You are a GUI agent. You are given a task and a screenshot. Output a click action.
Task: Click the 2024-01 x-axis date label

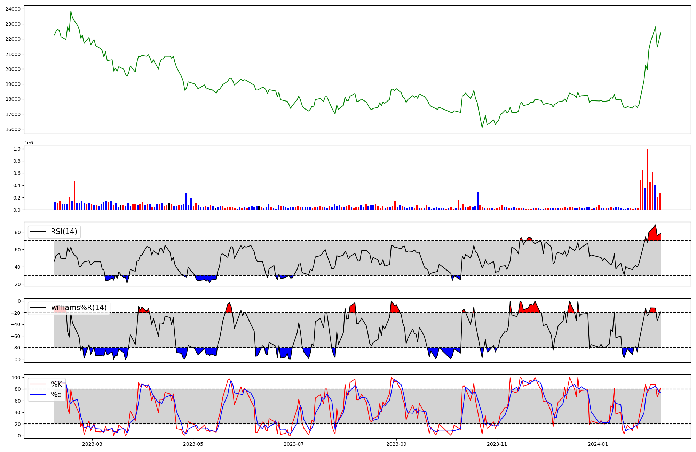click(598, 444)
